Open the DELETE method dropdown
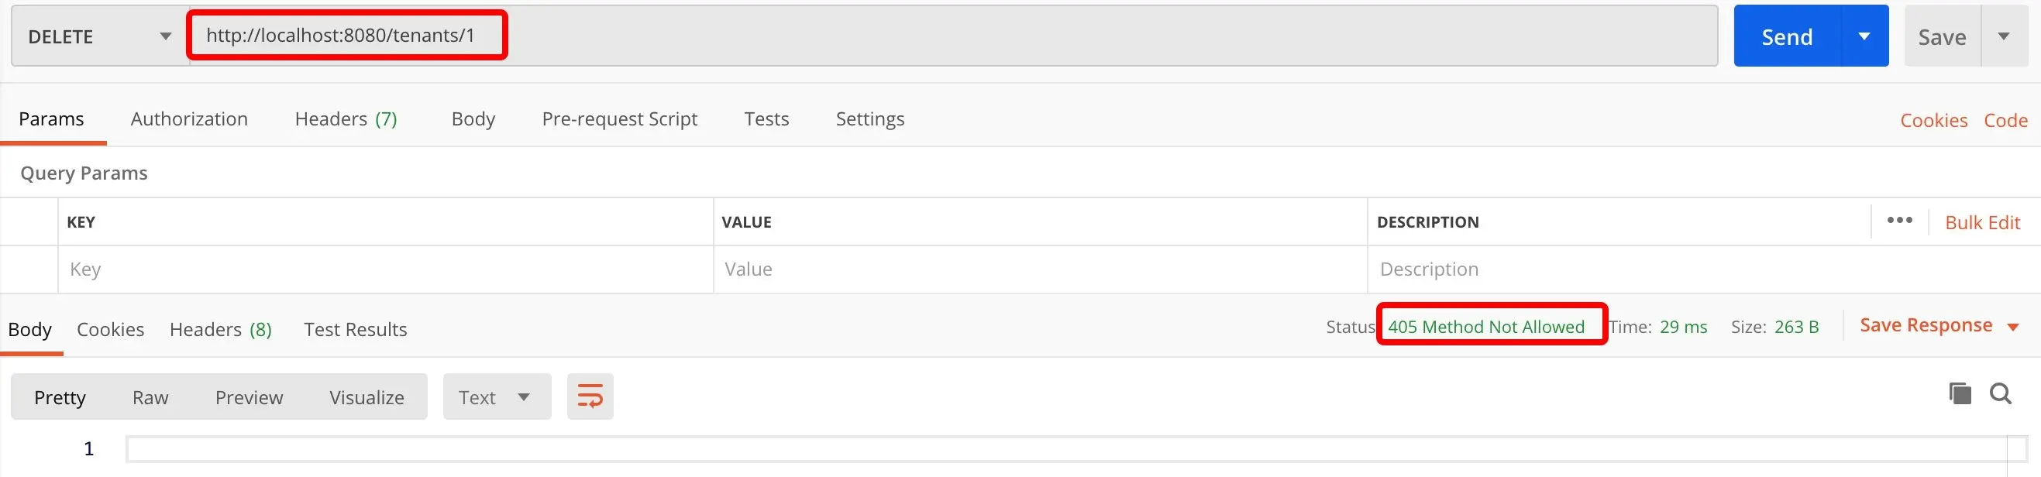 click(x=100, y=36)
